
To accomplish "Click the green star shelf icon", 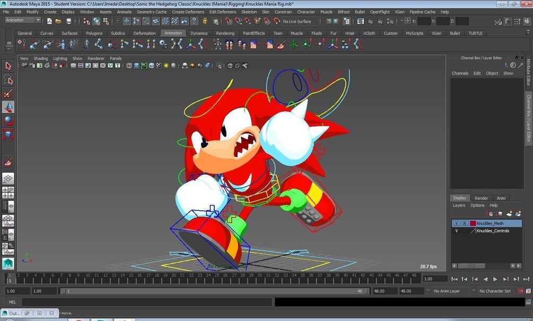I will 294,44.
